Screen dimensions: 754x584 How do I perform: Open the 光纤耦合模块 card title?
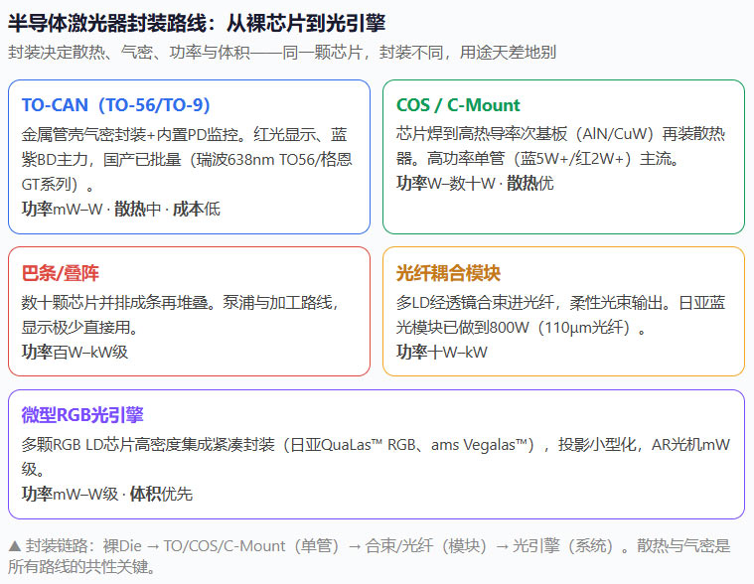click(448, 273)
